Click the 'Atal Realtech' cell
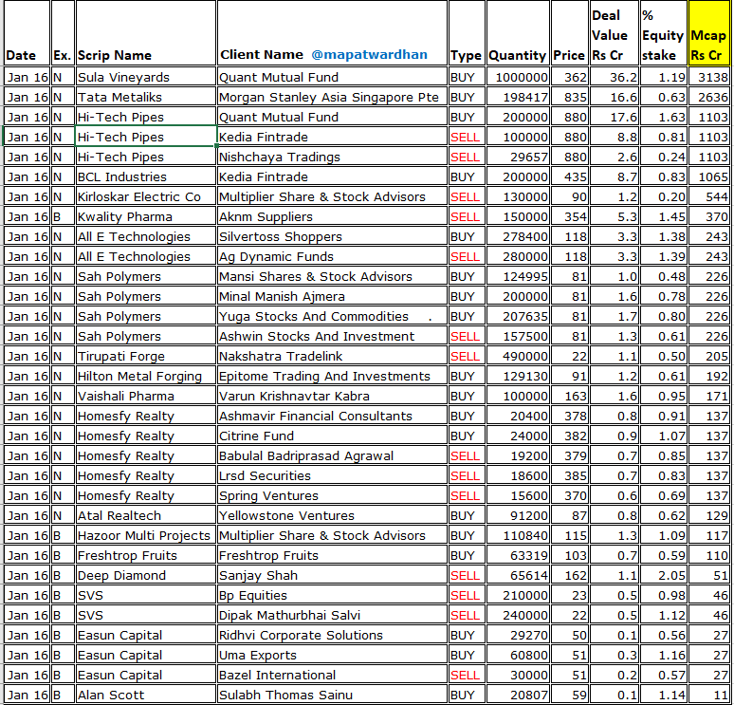This screenshot has height=705, width=734. (x=146, y=515)
